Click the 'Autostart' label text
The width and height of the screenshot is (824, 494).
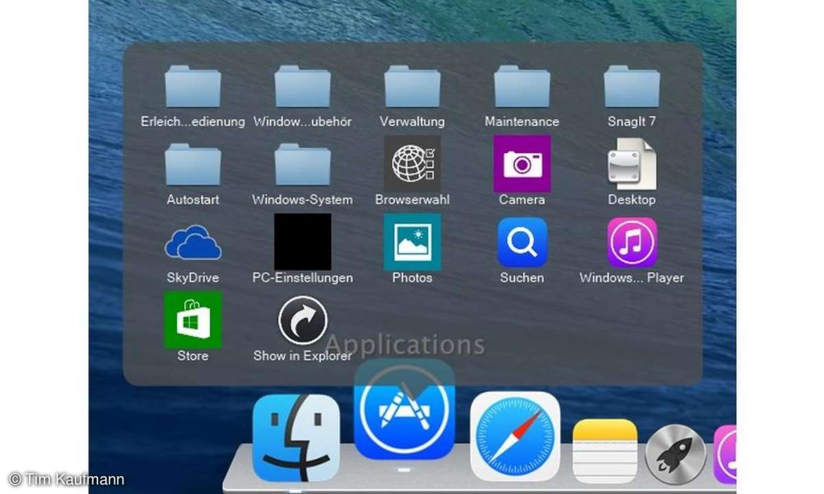coord(193,200)
